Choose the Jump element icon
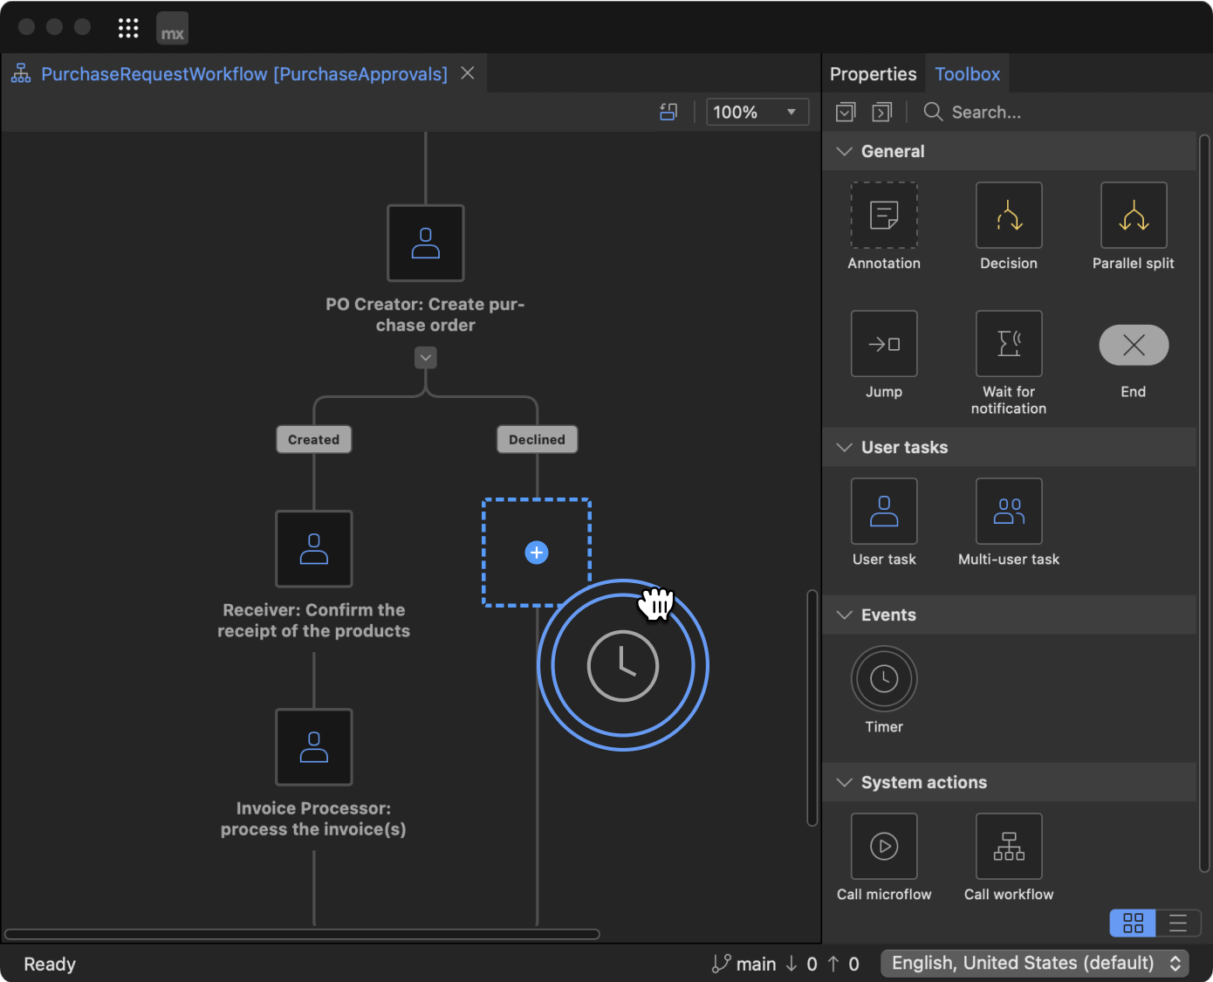1213x982 pixels. coord(883,344)
